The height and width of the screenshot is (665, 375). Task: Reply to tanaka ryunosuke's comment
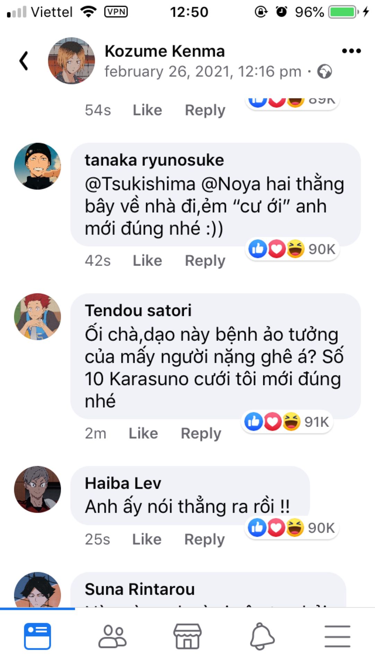click(x=205, y=260)
